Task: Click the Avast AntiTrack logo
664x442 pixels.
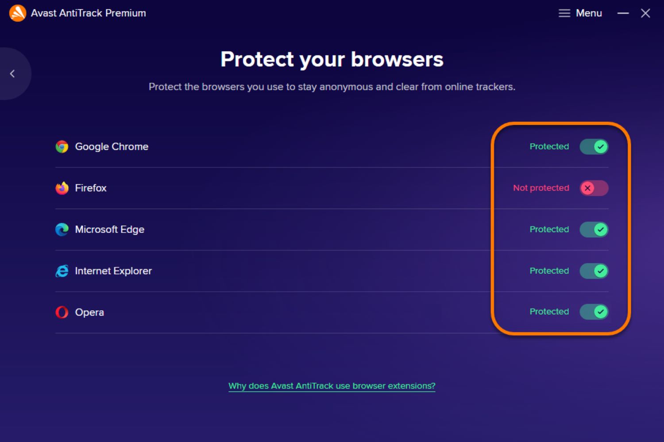Action: click(x=16, y=13)
